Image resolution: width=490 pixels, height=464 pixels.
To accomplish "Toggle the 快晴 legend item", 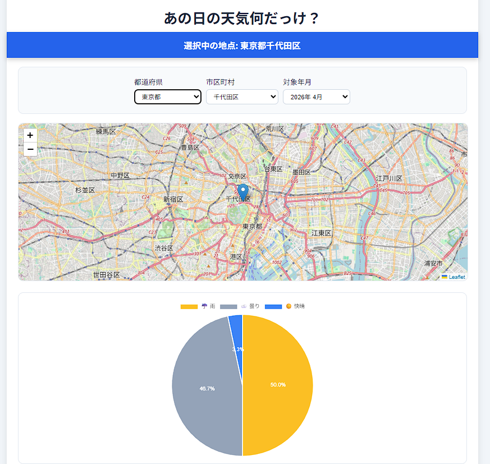I will [x=285, y=306].
